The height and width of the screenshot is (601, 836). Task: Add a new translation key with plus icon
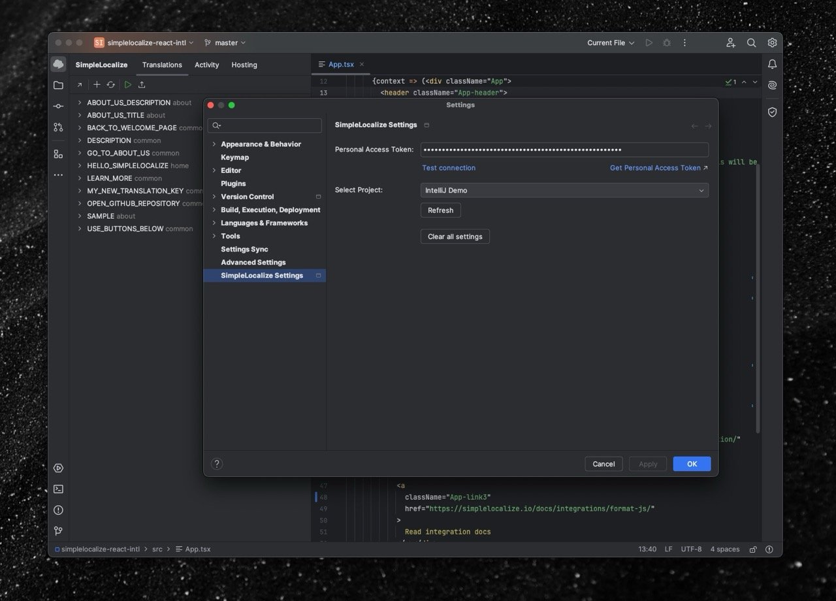click(97, 84)
